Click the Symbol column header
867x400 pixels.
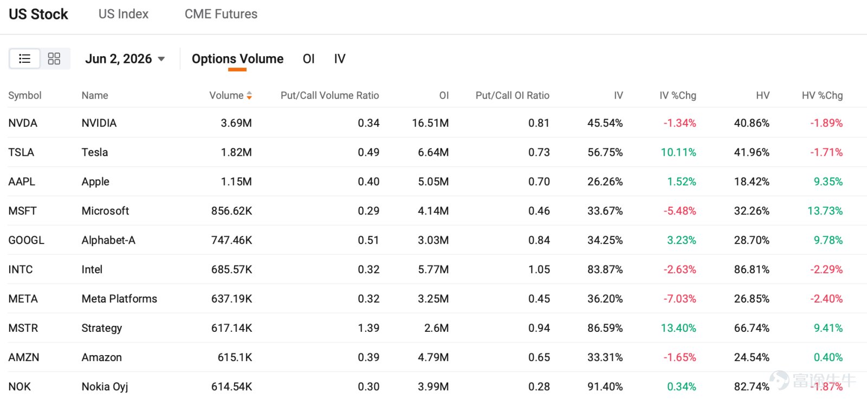[25, 95]
